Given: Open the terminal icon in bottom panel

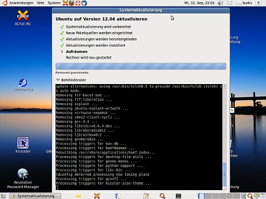Looking at the screenshot, I should coord(178,196).
